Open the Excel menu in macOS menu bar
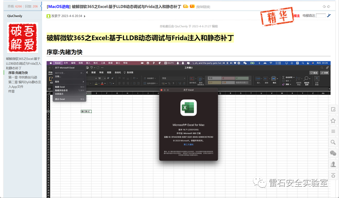Screen dimensions: 339x198 [x=58, y=63]
